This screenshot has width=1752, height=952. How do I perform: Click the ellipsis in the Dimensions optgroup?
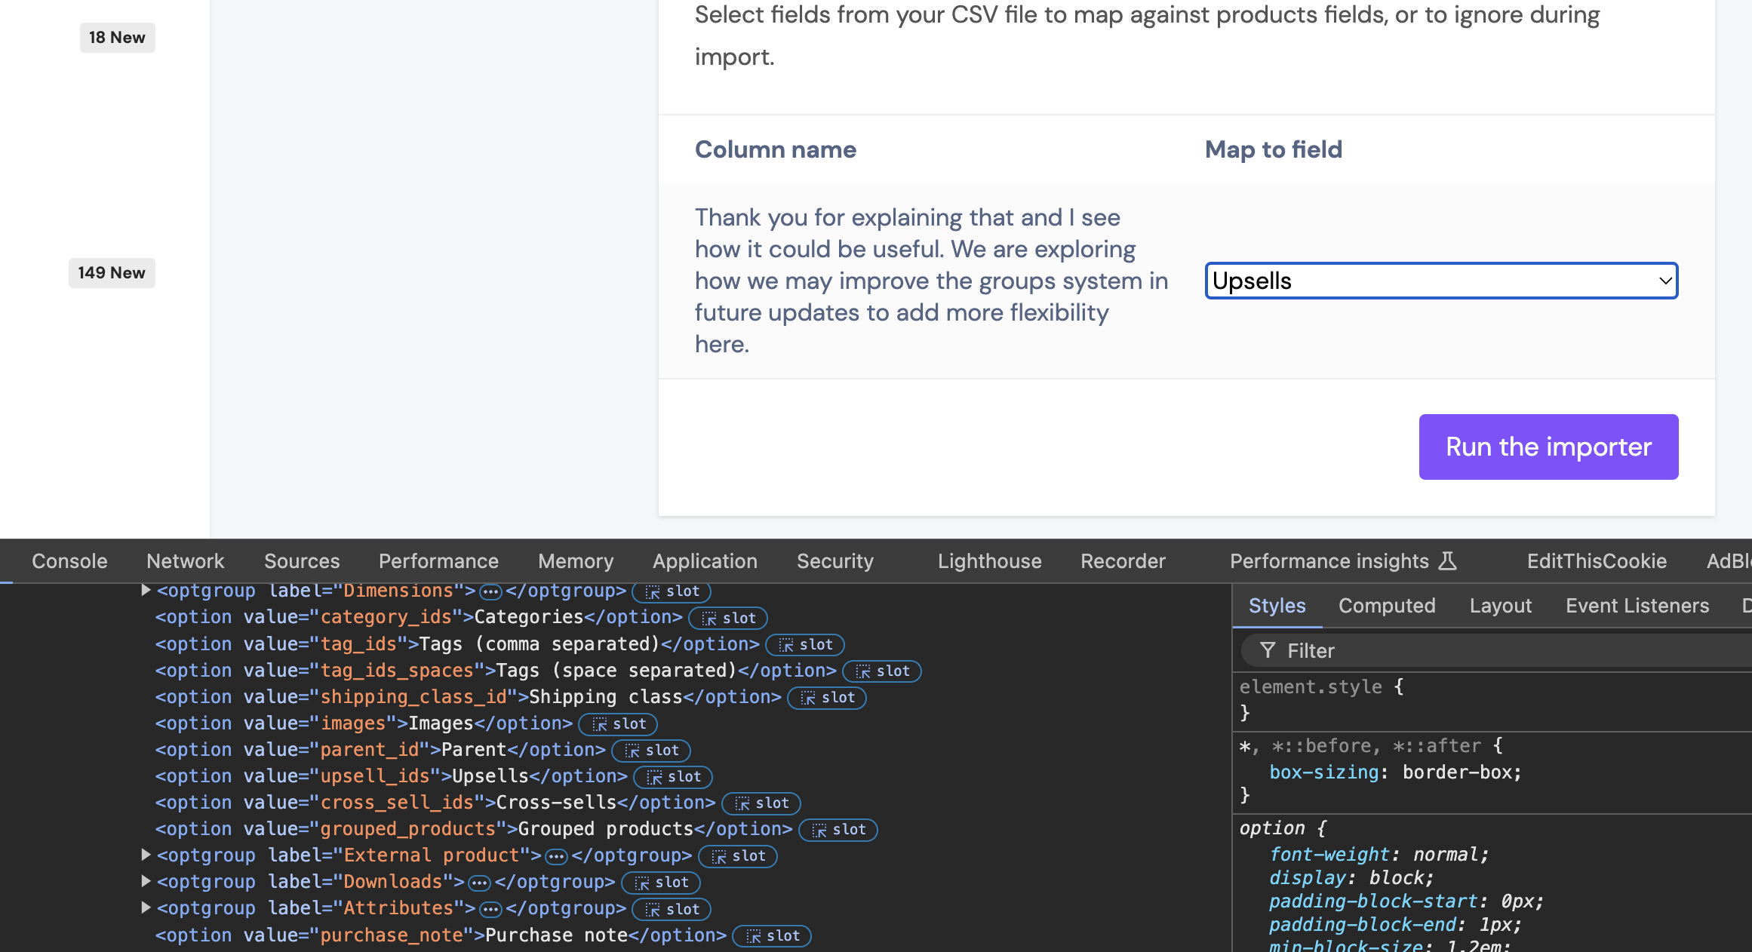(490, 592)
